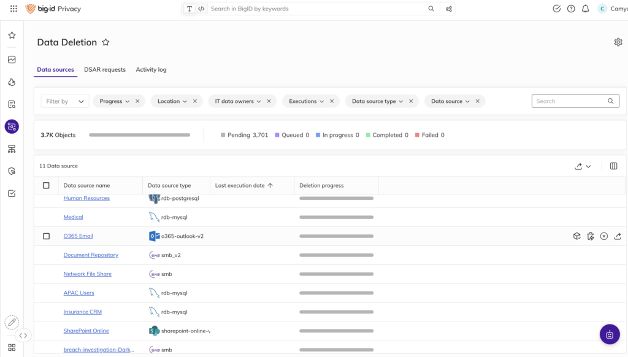The height and width of the screenshot is (357, 628).
Task: Click the settings gear icon for Data Deletion
Action: pos(618,42)
